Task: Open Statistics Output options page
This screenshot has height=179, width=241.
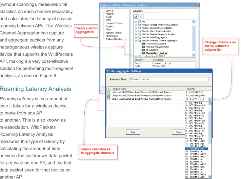Action: [114, 33]
